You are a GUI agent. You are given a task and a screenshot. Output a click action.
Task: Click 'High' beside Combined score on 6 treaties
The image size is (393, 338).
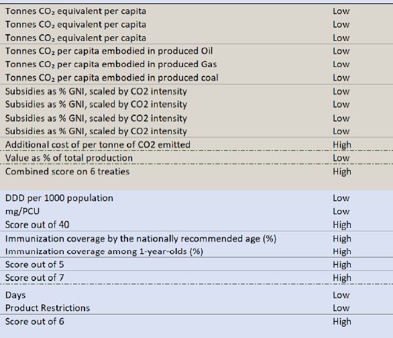pyautogui.click(x=342, y=172)
